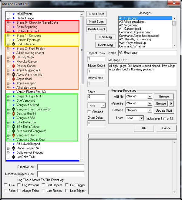The image size is (182, 200).
Task: Click into the Directive text field
Action: pyautogui.click(x=60, y=167)
